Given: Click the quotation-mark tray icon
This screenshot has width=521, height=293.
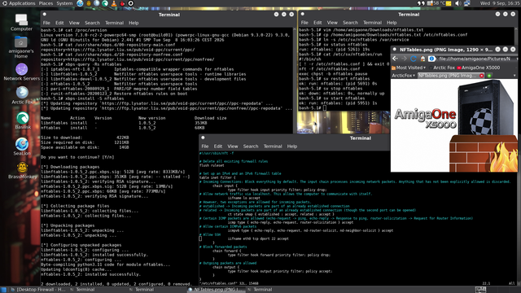Looking at the screenshot, I should [421, 3].
